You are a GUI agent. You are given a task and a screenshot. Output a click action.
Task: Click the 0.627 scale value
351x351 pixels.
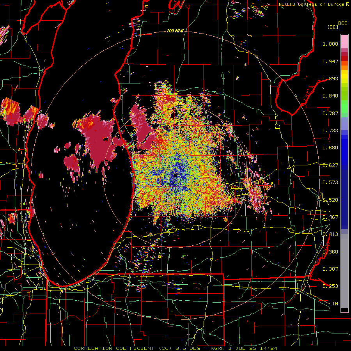330,165
